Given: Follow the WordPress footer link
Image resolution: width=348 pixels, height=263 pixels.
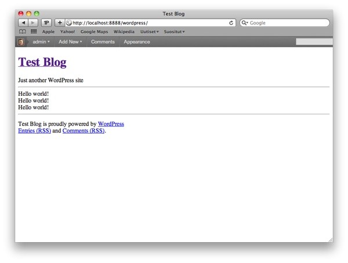Looking at the screenshot, I should coord(111,124).
